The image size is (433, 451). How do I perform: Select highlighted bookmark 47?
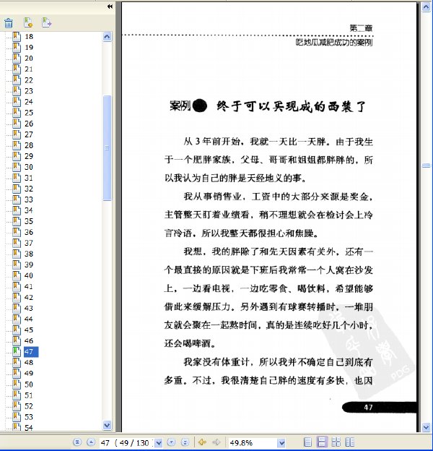[x=30, y=352]
